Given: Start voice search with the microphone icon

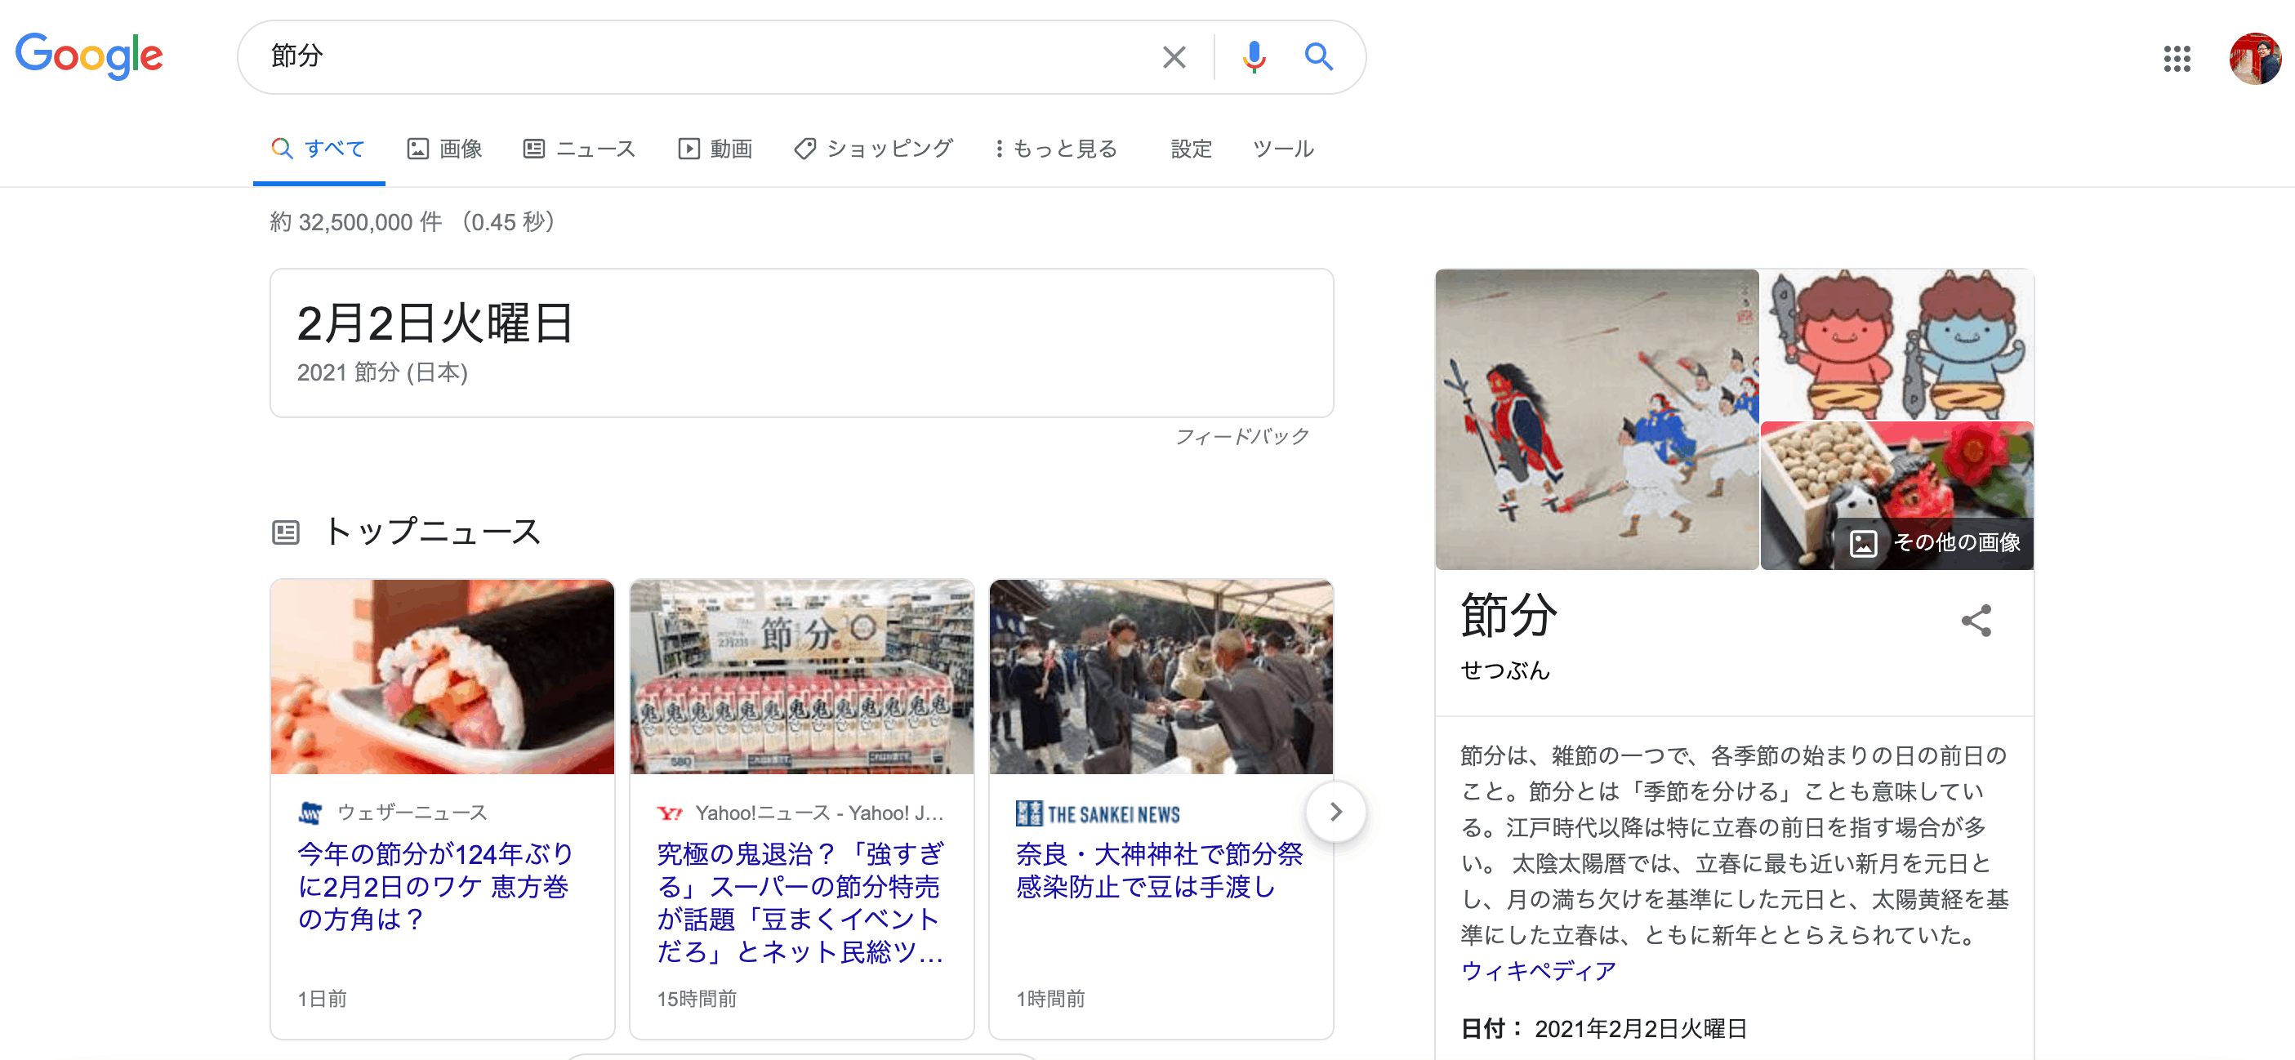Looking at the screenshot, I should [x=1253, y=58].
